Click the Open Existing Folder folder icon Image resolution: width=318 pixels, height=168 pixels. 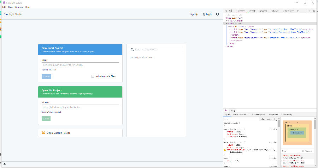click(43, 133)
